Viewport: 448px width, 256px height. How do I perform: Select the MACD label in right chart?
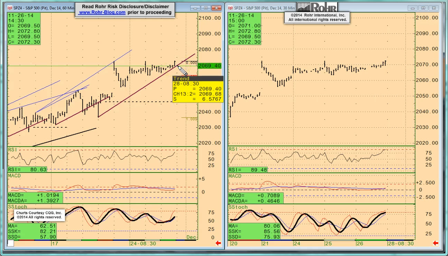(x=235, y=176)
